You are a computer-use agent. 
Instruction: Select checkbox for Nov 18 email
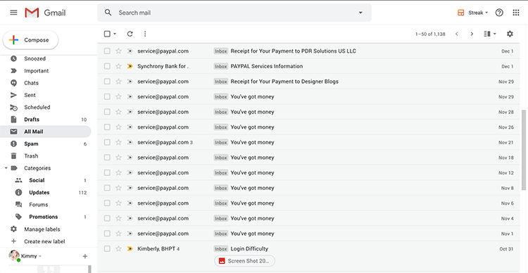point(107,158)
